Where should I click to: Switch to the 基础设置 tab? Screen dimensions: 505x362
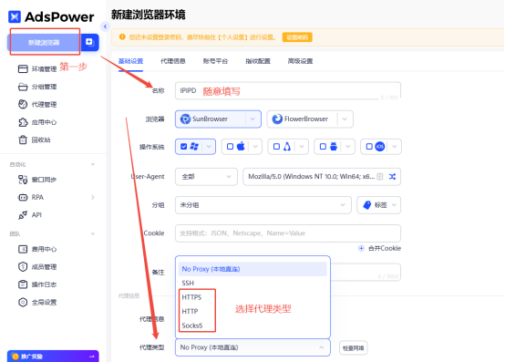130,61
